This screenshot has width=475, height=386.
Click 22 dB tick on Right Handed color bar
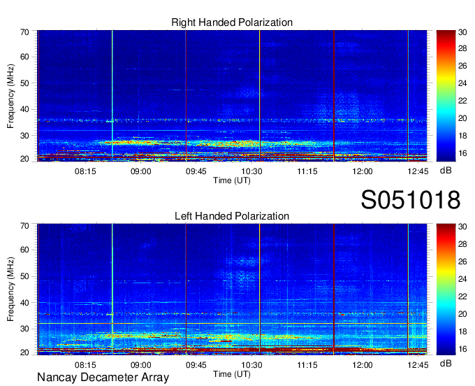(462, 101)
